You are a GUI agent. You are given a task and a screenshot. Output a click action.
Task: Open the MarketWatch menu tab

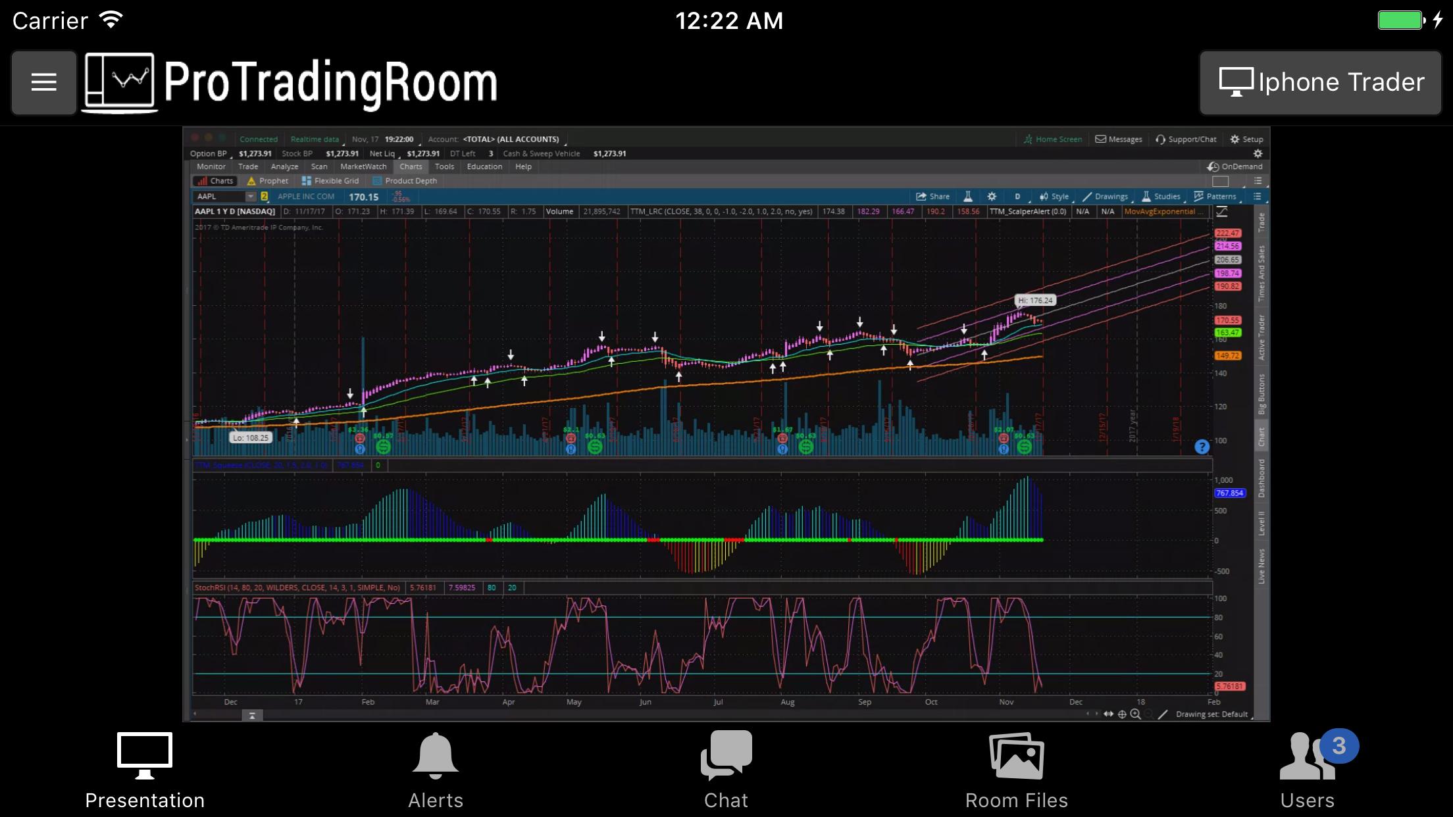point(363,166)
